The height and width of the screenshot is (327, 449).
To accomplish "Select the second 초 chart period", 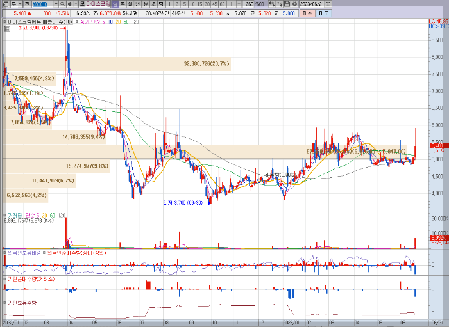I will click(x=153, y=4).
